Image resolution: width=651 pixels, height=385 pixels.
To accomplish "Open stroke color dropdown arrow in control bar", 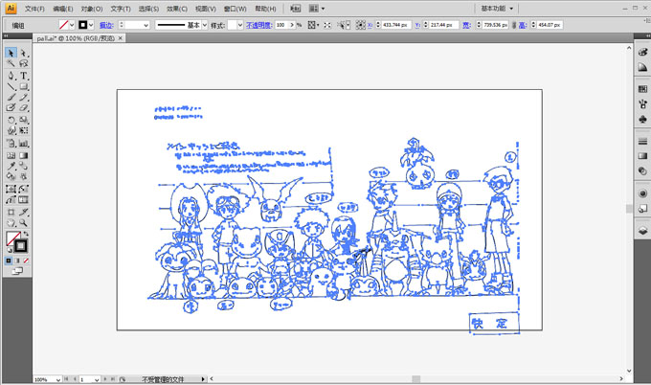I will click(91, 25).
